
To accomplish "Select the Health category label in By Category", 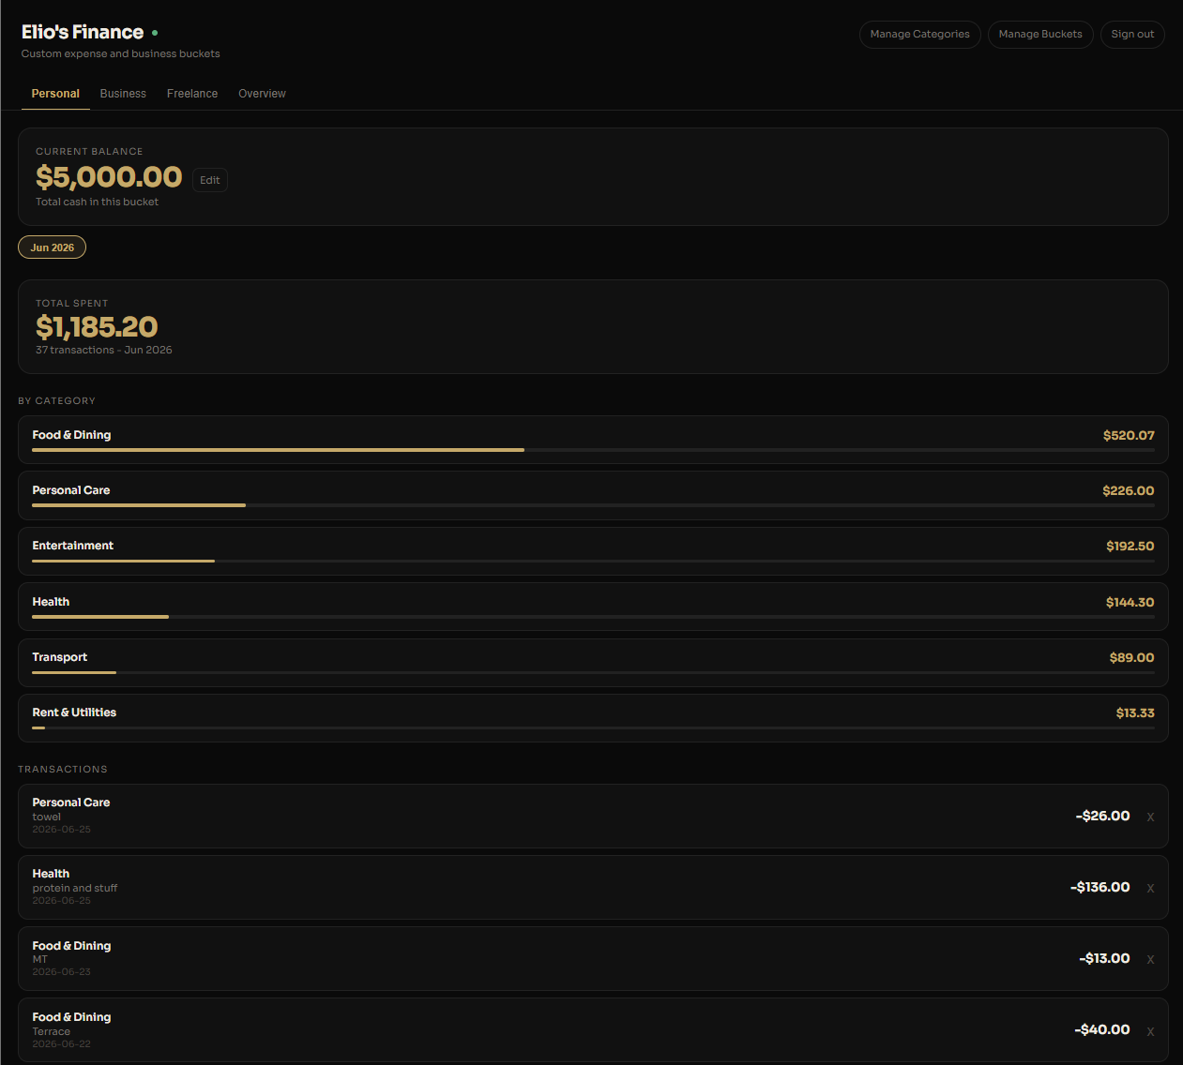I will [x=51, y=602].
